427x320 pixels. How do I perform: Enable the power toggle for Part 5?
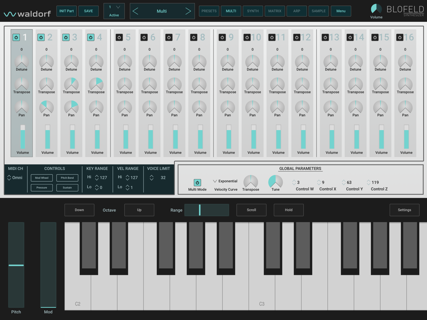[x=119, y=37]
